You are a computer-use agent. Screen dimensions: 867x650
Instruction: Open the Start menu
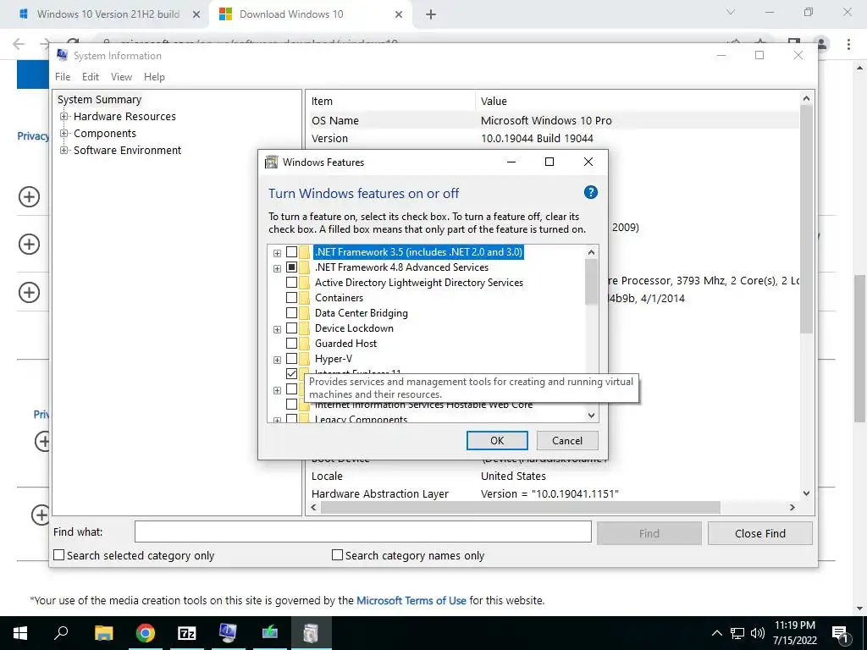pos(20,633)
